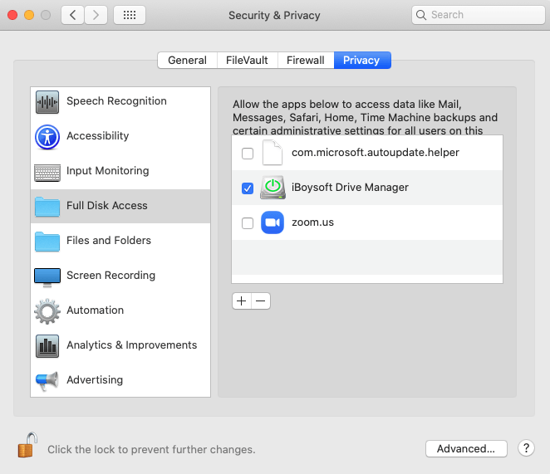Enable the com.microsoft.autoupdate.helper checkbox
This screenshot has width=550, height=474.
tap(248, 154)
